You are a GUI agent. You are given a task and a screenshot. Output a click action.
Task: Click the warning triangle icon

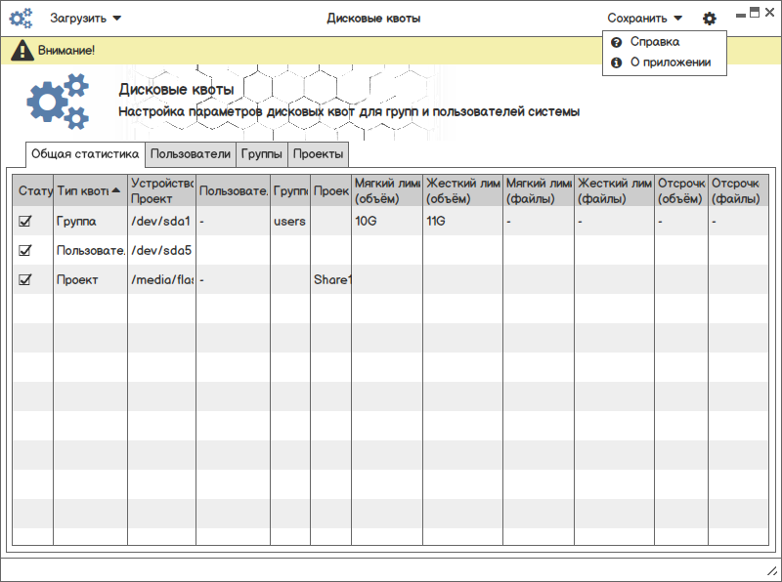[x=22, y=50]
